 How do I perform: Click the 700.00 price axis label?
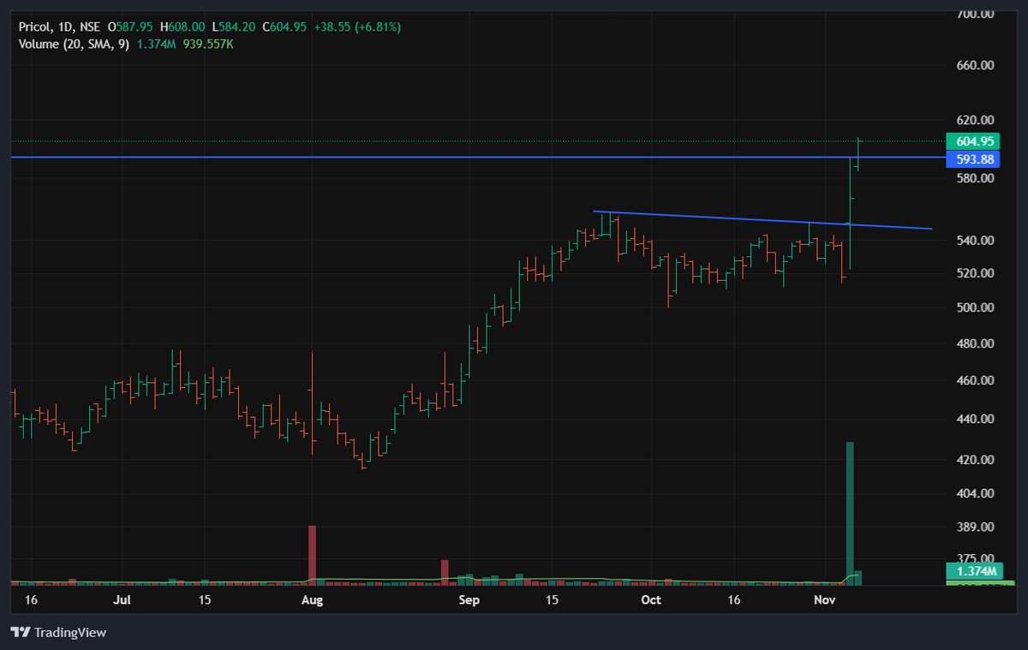pos(975,14)
